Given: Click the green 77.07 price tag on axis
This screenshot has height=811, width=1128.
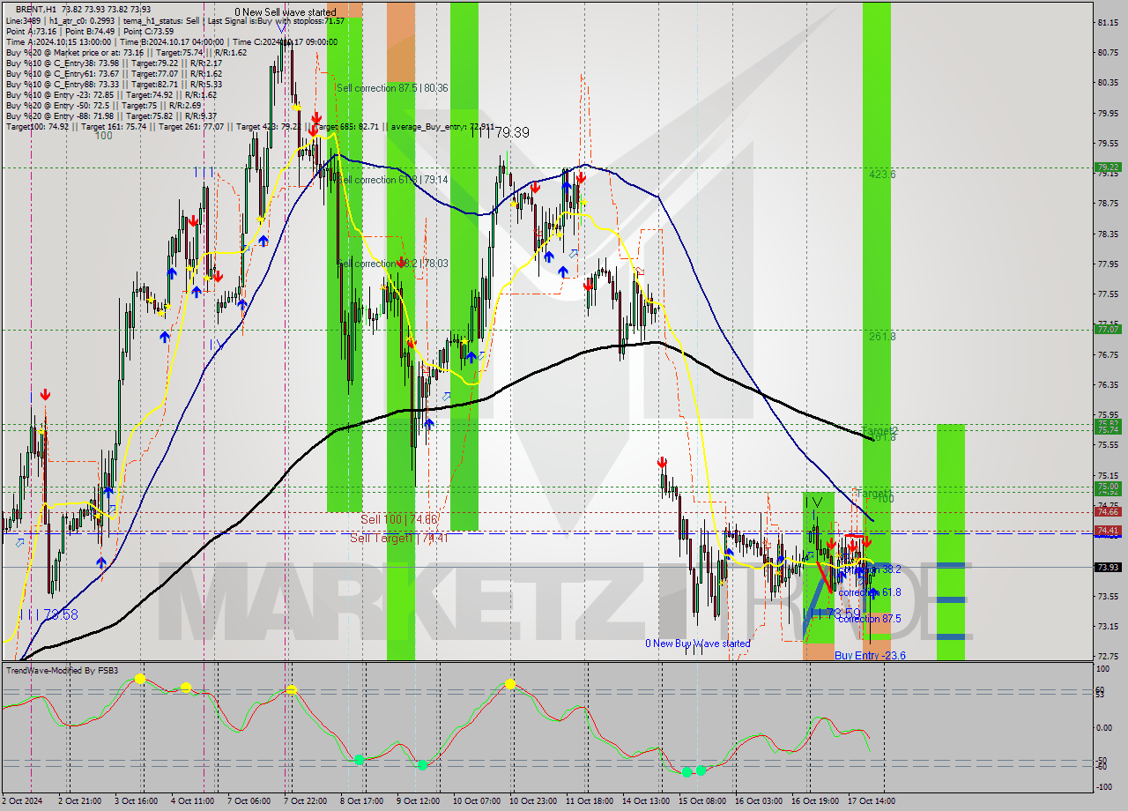Looking at the screenshot, I should 1107,329.
